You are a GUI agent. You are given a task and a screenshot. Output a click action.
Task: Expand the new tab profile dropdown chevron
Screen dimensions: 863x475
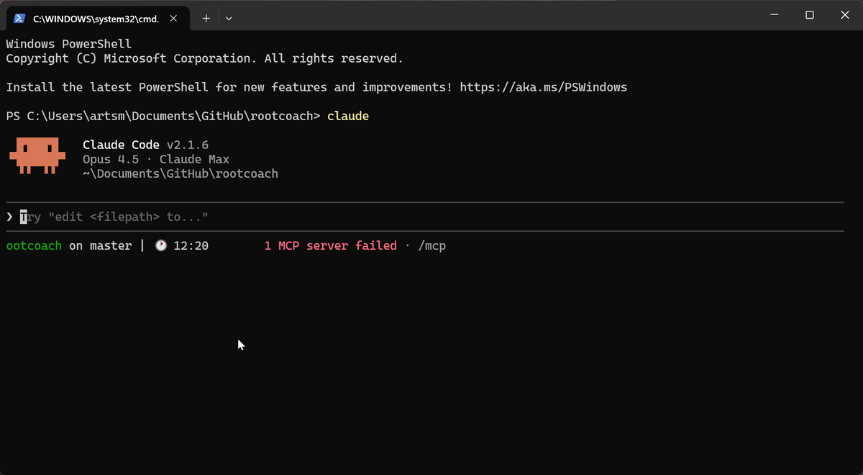point(229,18)
